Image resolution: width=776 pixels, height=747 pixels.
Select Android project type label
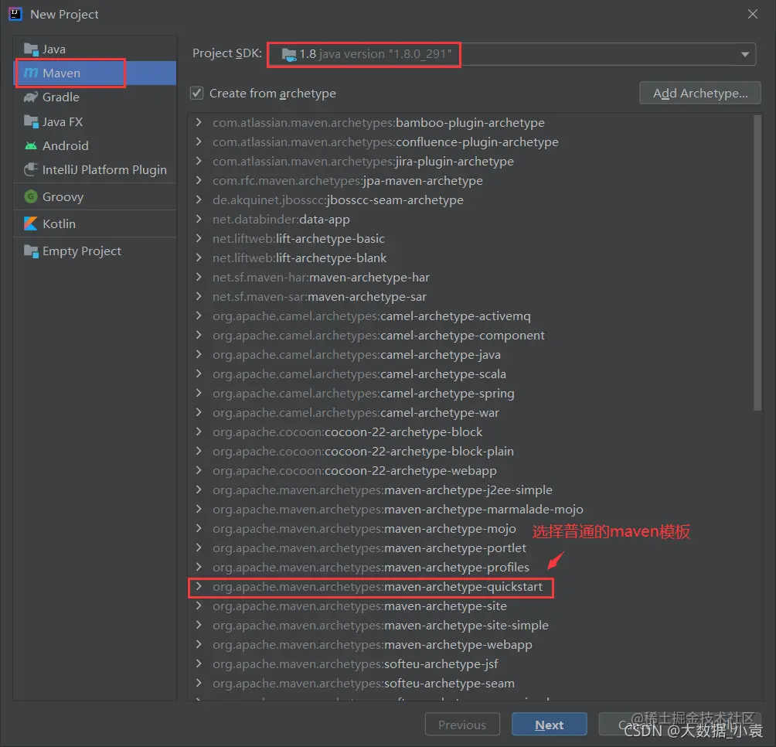(x=66, y=145)
